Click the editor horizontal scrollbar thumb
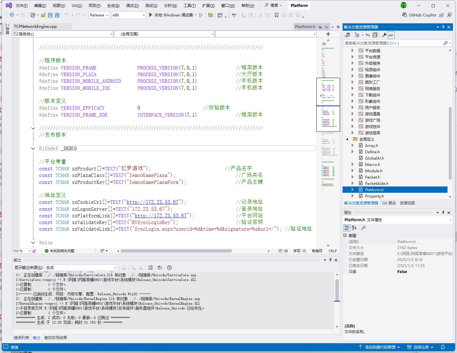This screenshot has width=457, height=353. coord(176,251)
